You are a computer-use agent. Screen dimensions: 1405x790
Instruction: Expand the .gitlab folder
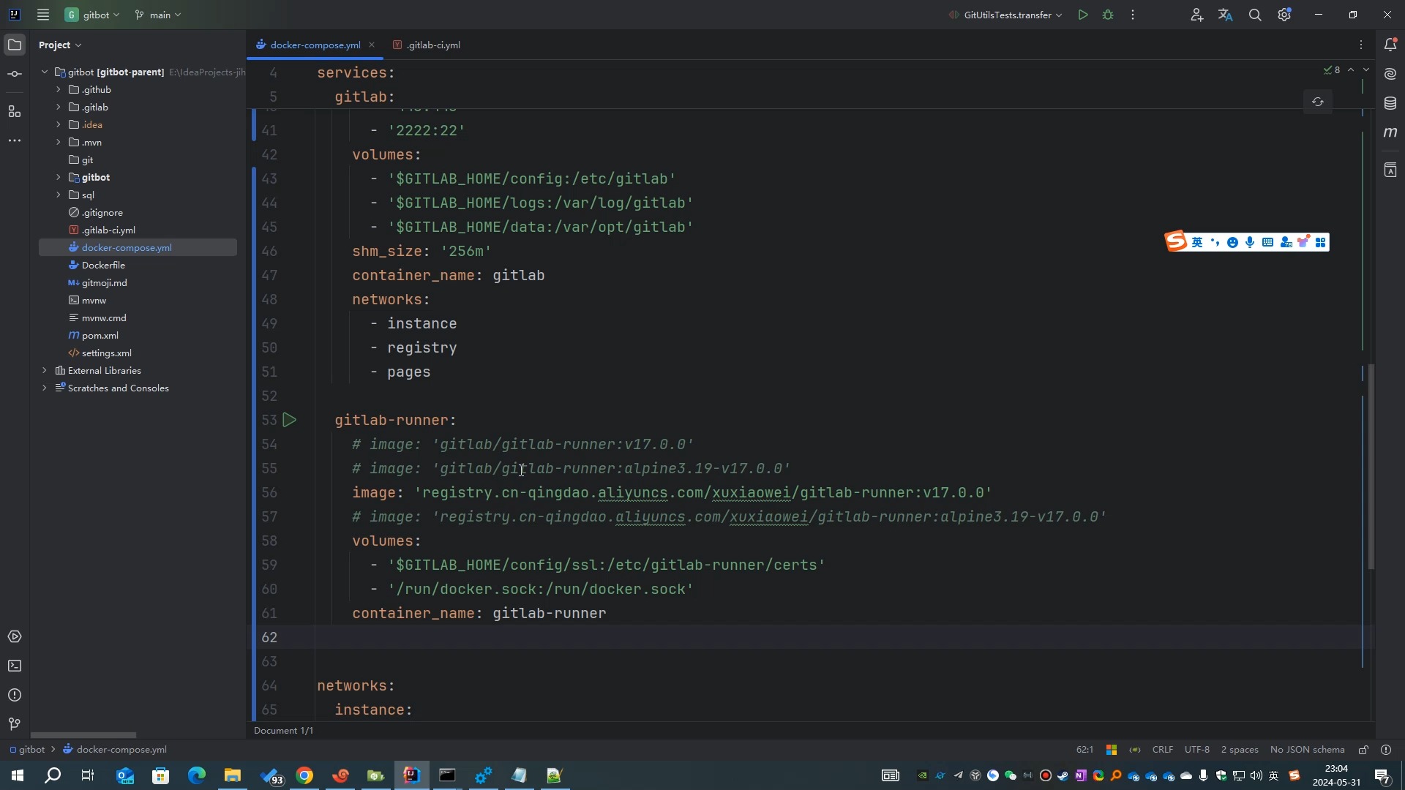pyautogui.click(x=59, y=108)
